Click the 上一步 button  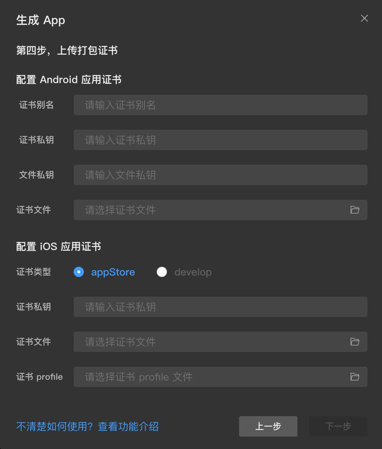268,426
